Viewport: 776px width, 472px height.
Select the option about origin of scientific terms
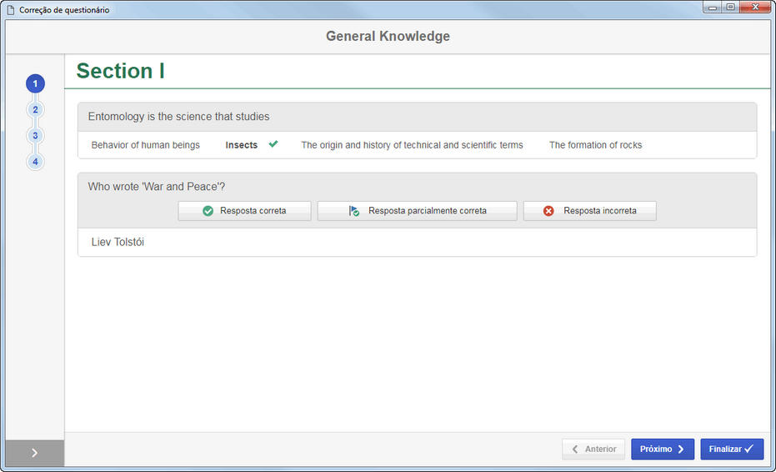[413, 145]
